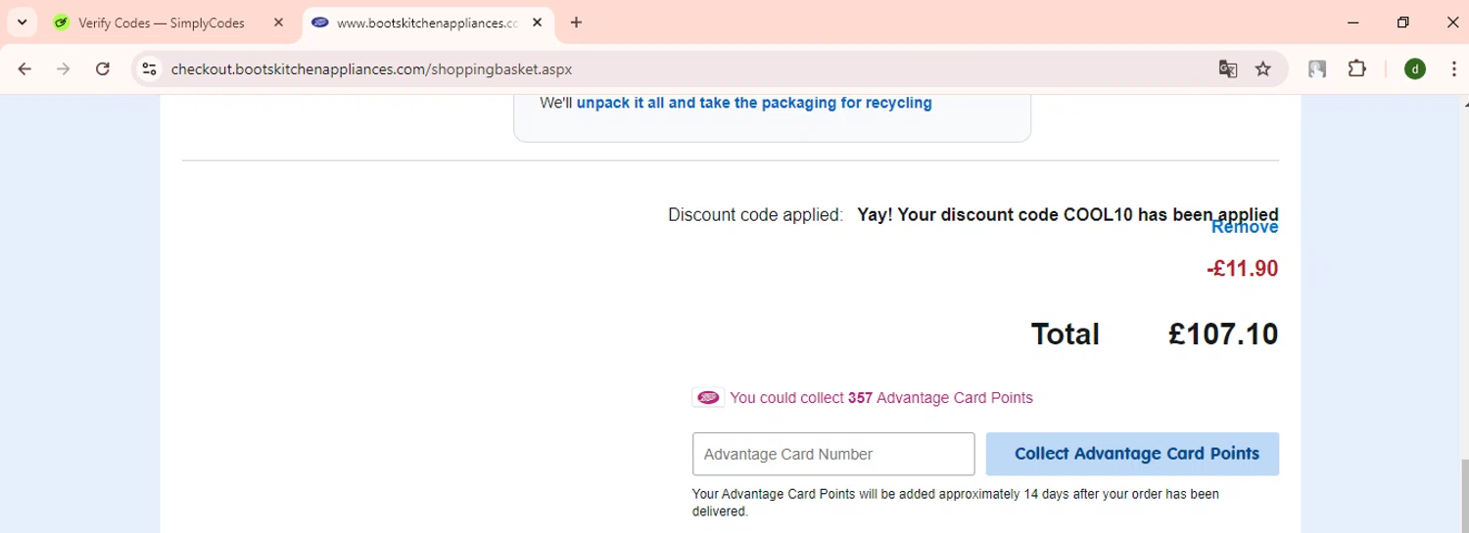
Task: Click the unpack and recycling packaging link
Action: click(x=754, y=103)
